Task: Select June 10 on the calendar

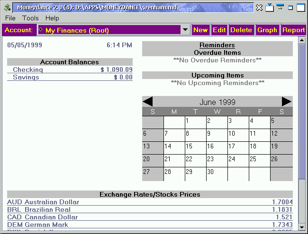Action: tap(238, 135)
